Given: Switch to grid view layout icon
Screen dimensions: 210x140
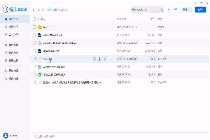Looking at the screenshot, I should click(x=176, y=10).
